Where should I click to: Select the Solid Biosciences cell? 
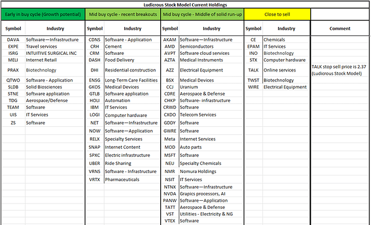(45, 87)
